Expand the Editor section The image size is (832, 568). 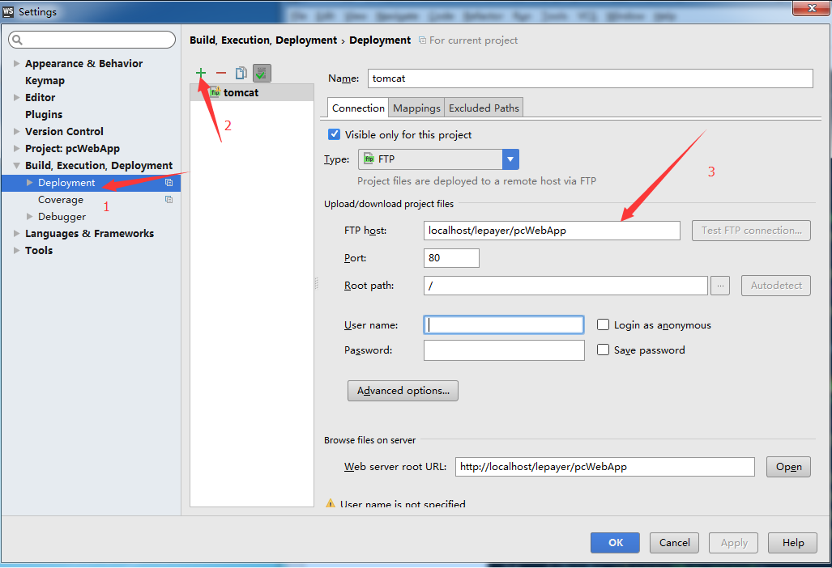coord(16,97)
